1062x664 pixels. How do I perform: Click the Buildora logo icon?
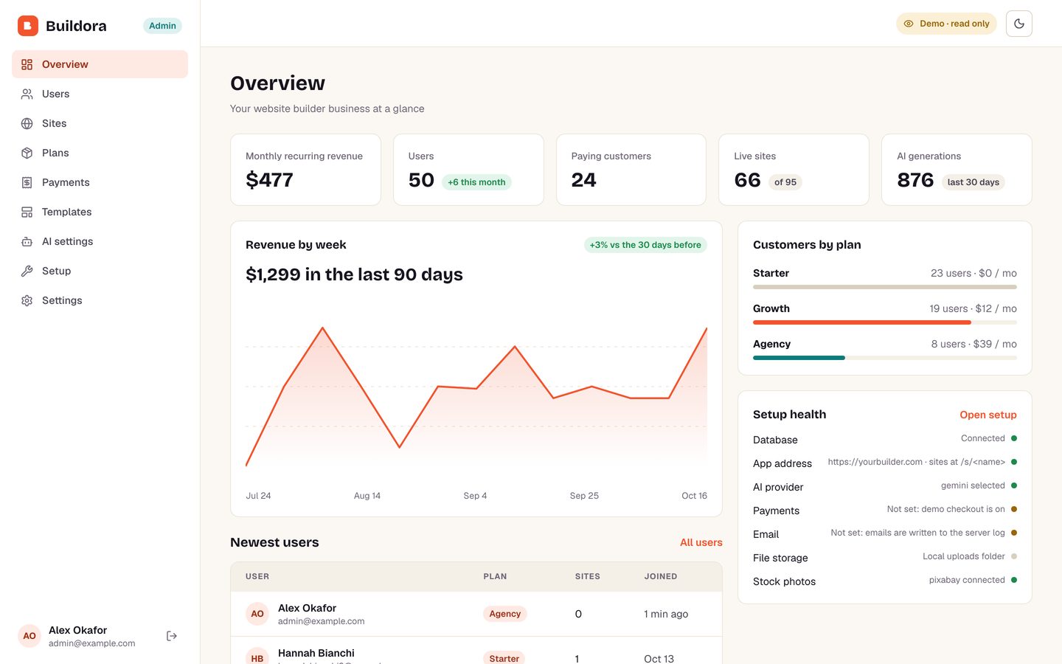(28, 26)
